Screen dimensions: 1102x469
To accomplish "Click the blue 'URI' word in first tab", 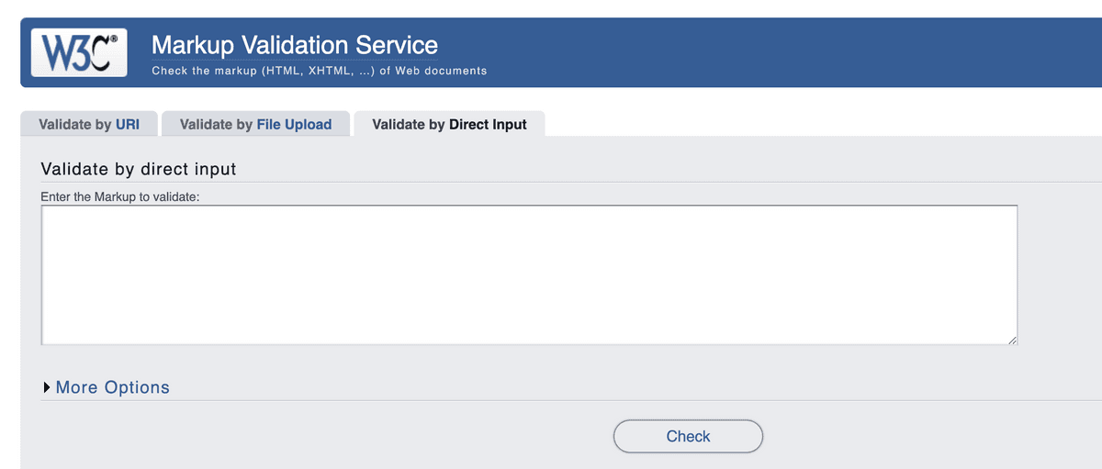I will [128, 124].
